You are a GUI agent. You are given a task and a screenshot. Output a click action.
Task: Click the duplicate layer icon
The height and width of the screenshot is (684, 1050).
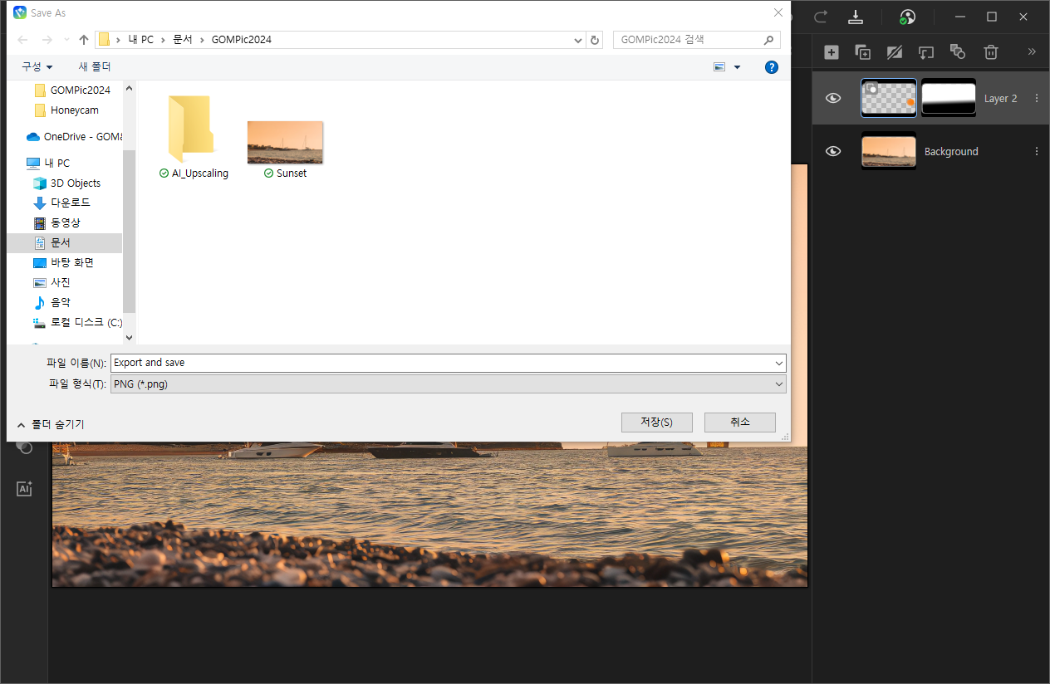[x=863, y=52]
